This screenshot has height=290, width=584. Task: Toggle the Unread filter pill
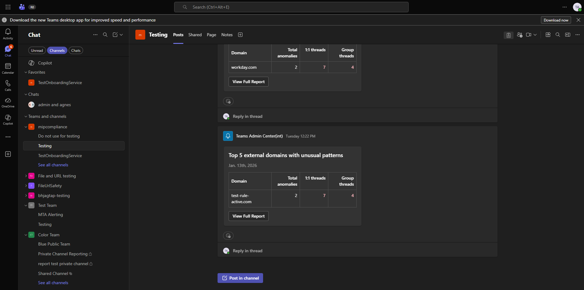tap(37, 50)
